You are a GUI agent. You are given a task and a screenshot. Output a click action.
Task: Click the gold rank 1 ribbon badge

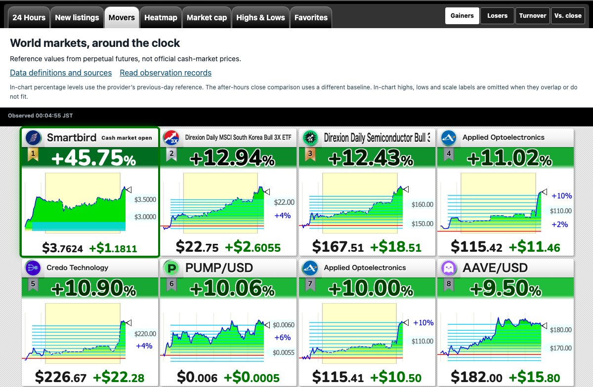click(x=33, y=155)
